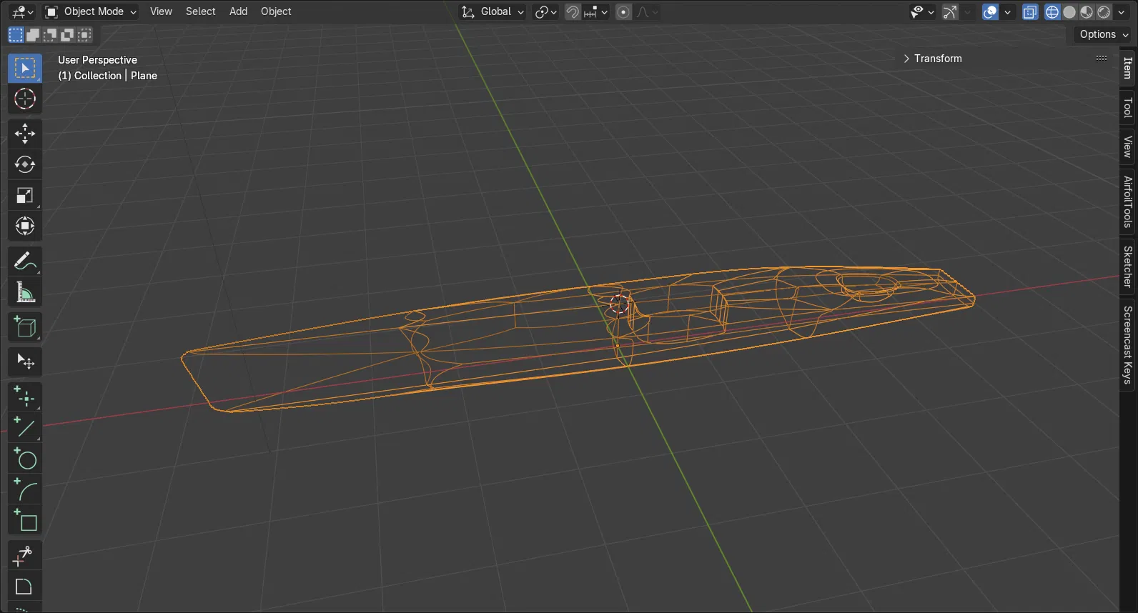Open the Add menu
This screenshot has height=613, width=1138.
tap(238, 11)
